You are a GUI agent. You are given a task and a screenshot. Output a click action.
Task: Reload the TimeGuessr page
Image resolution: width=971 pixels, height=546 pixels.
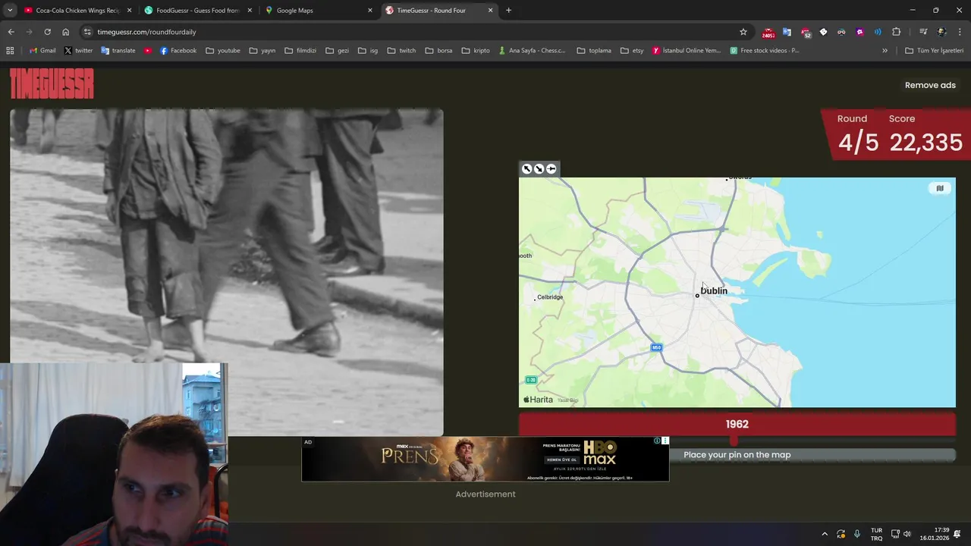pyautogui.click(x=47, y=32)
